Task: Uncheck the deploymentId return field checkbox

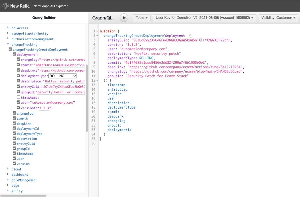Action: (14, 128)
